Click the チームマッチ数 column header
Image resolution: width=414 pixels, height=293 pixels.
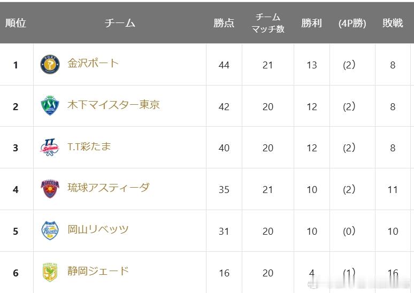tap(268, 23)
